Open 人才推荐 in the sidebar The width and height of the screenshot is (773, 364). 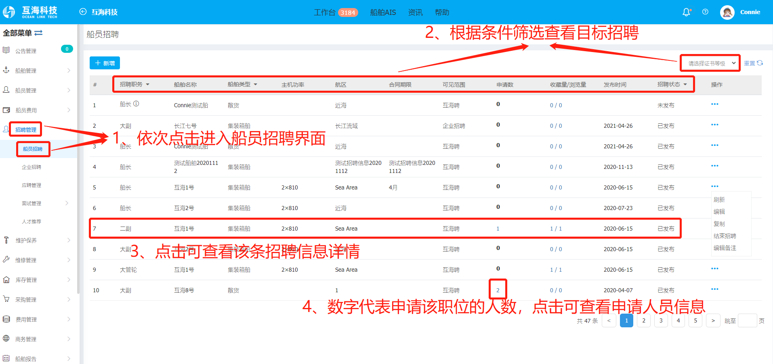click(32, 221)
